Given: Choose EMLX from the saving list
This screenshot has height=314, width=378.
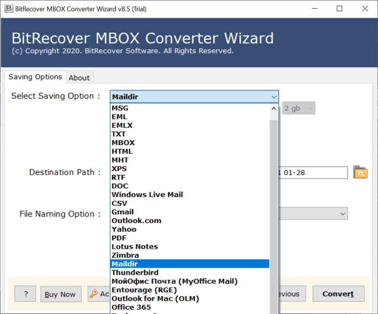Looking at the screenshot, I should 190,125.
